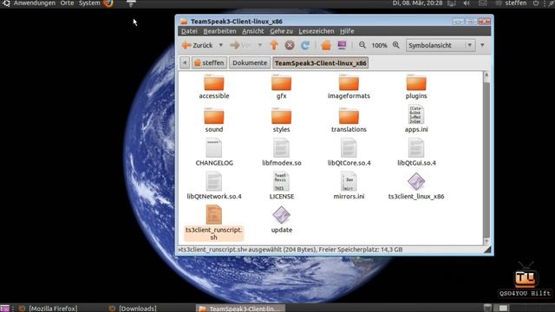Viewport: 555px width, 312px height.
Task: Open the System panel menu
Action: pos(89,3)
